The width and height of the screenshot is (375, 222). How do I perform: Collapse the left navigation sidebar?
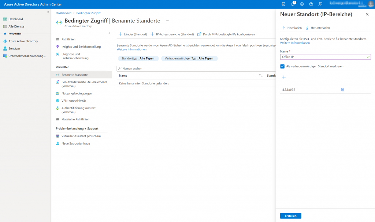click(48, 12)
